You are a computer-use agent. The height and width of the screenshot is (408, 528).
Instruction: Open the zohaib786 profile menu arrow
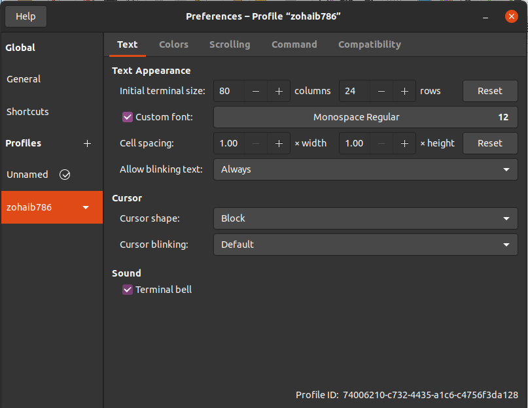click(x=86, y=207)
